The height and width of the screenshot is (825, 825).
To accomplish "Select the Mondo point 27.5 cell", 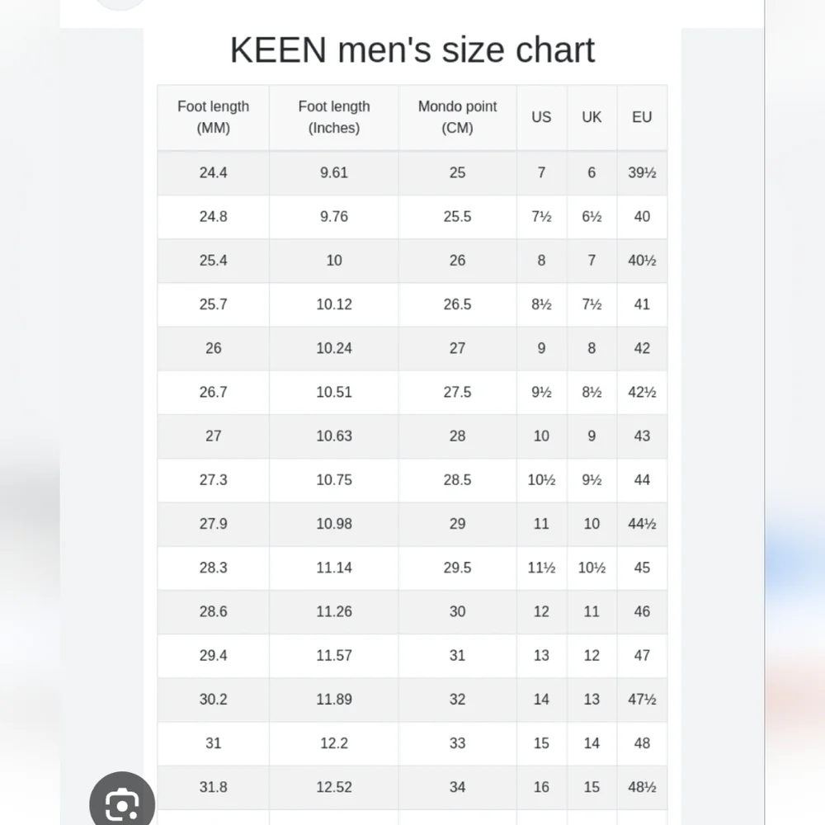I will tap(457, 393).
